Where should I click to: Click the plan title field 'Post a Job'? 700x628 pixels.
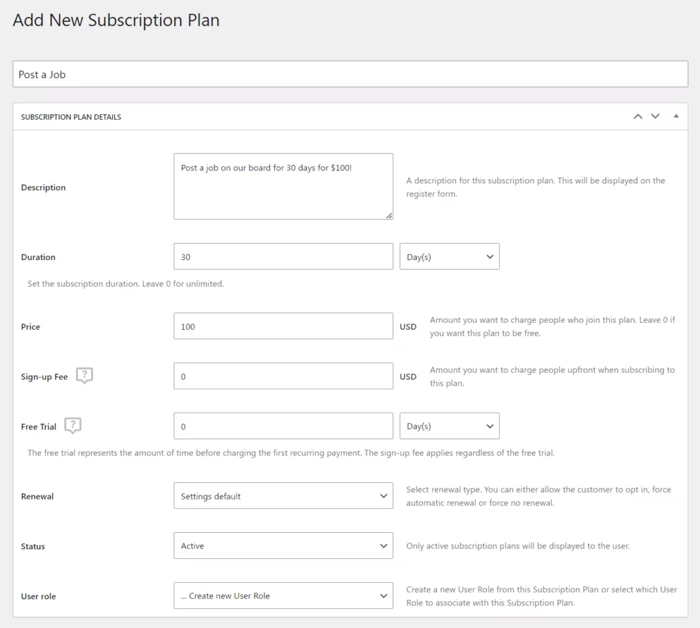click(x=351, y=74)
